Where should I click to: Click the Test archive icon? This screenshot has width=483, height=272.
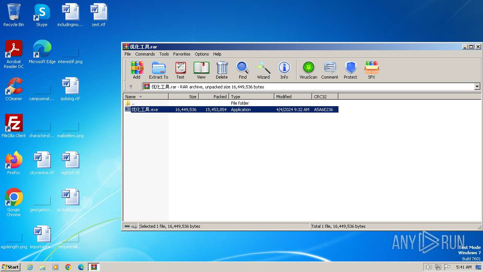point(180,70)
